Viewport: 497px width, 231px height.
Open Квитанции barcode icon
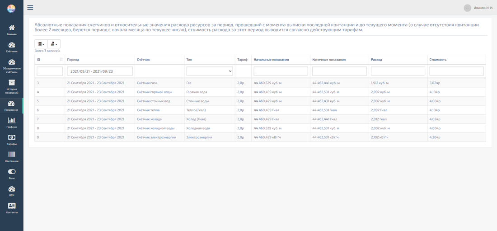point(12,155)
